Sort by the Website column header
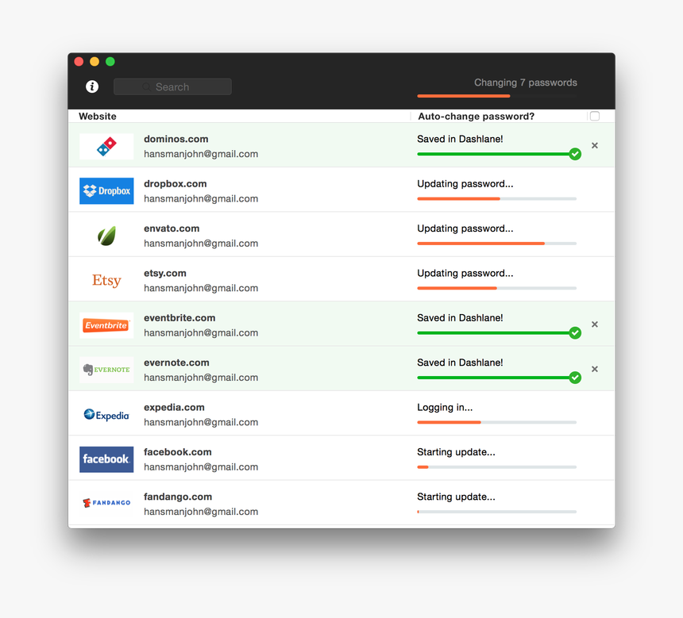 pos(98,116)
